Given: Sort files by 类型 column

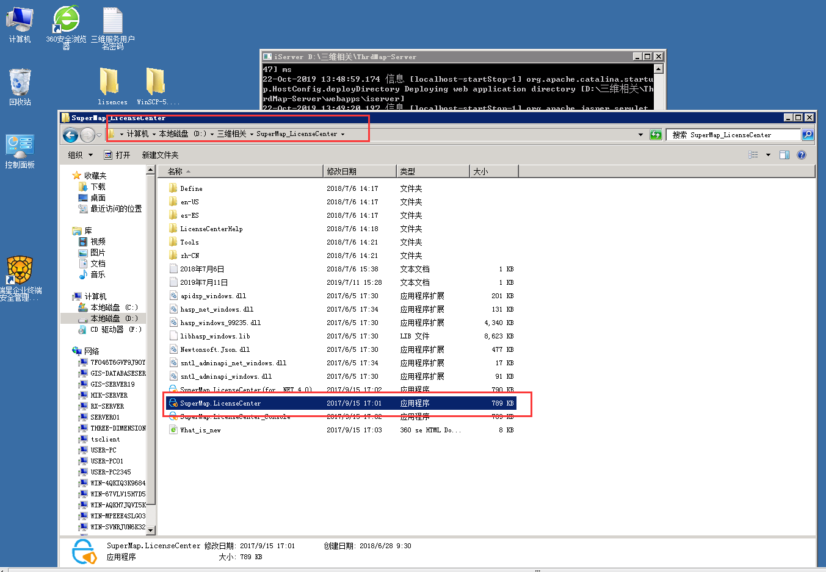Looking at the screenshot, I should point(433,171).
